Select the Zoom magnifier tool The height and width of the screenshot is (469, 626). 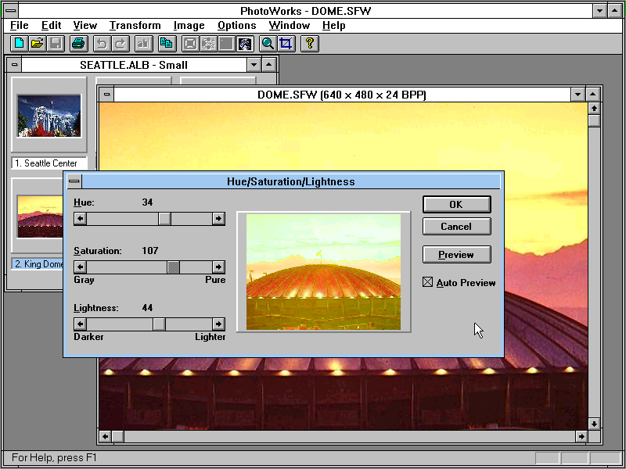(268, 44)
